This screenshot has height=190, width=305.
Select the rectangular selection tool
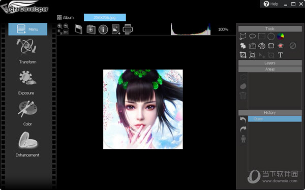pos(262,37)
